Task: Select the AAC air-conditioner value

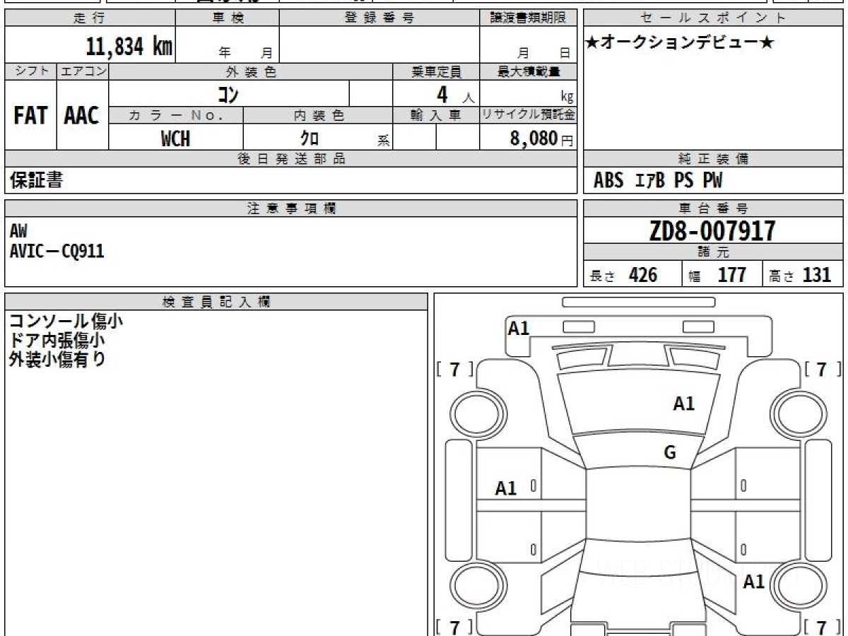Action: (82, 116)
